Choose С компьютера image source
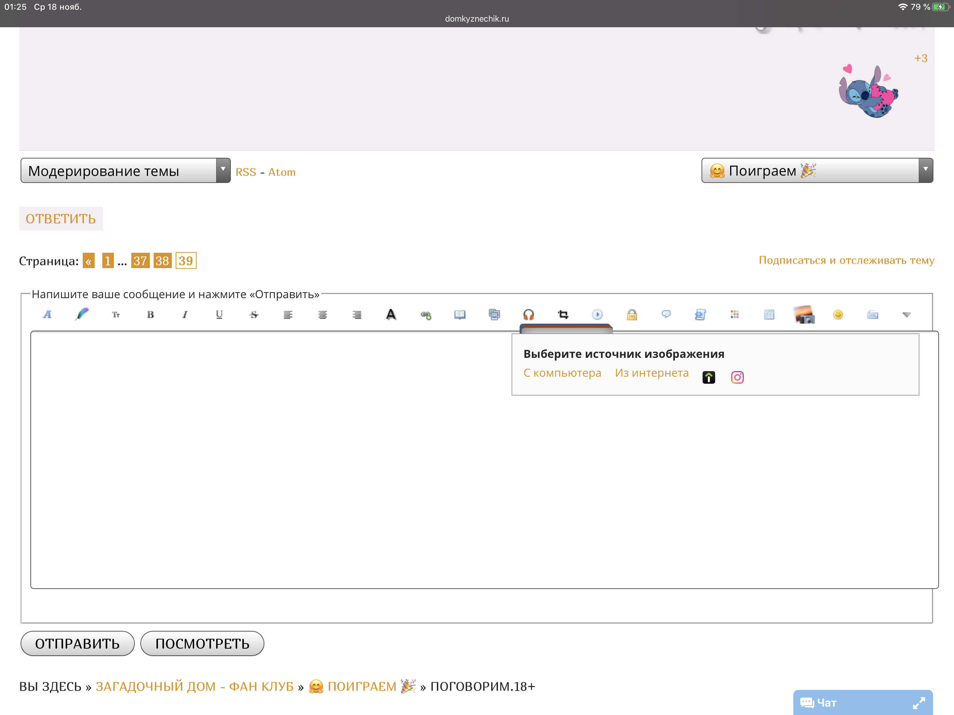954x715 pixels. 562,373
